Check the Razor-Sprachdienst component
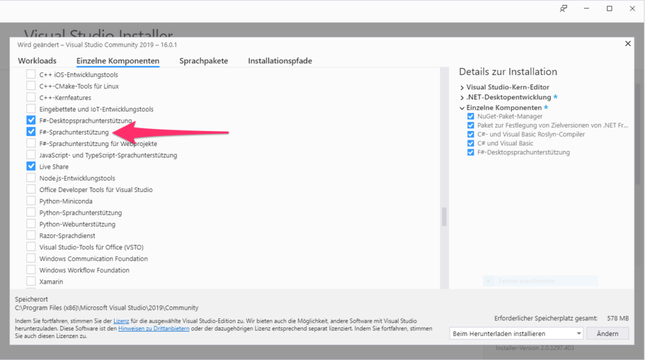 [31, 235]
